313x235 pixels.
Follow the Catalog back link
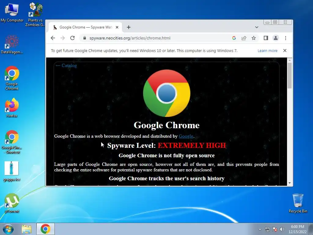(66, 65)
